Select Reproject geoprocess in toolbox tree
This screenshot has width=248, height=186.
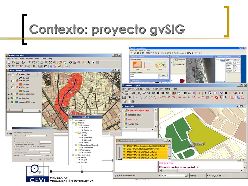coord(84,162)
